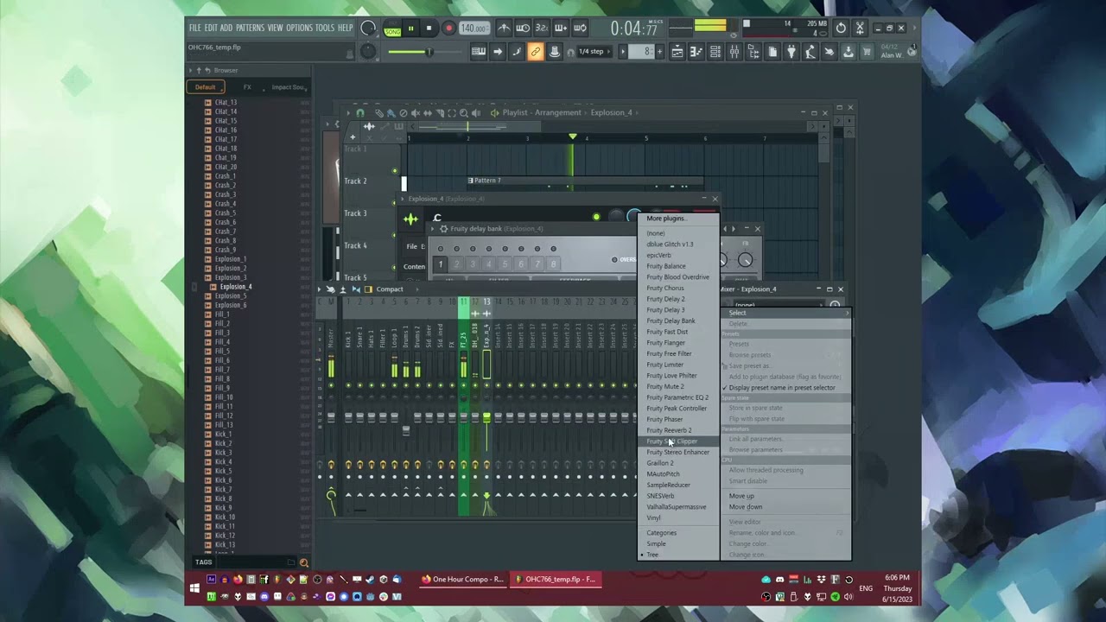Select Tree view in plugin list
The width and height of the screenshot is (1106, 622).
[x=652, y=555]
